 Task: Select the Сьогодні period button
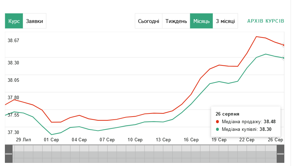coord(149,21)
